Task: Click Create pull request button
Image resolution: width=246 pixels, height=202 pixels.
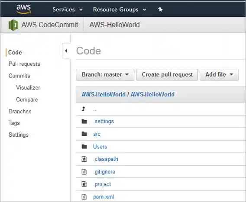Action: [x=167, y=74]
